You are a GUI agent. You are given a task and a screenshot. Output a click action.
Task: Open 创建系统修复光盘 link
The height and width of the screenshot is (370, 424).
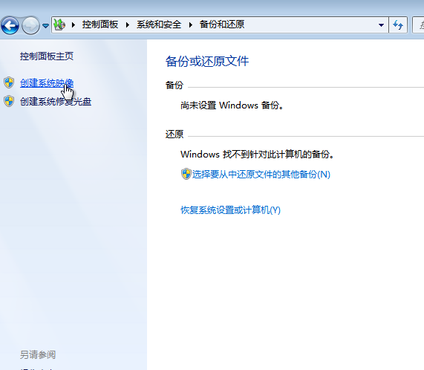[56, 102]
